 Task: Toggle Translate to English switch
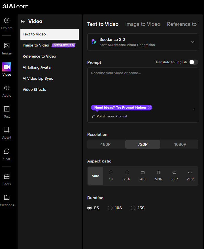tap(194, 62)
